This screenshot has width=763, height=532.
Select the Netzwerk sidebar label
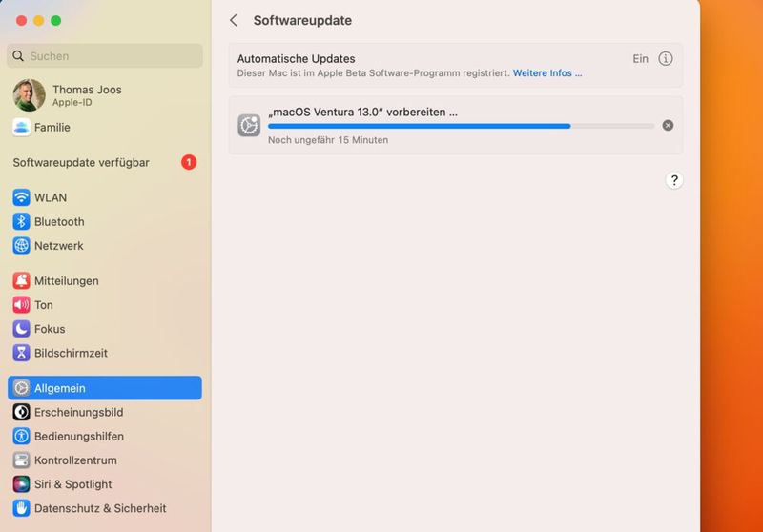(x=59, y=246)
